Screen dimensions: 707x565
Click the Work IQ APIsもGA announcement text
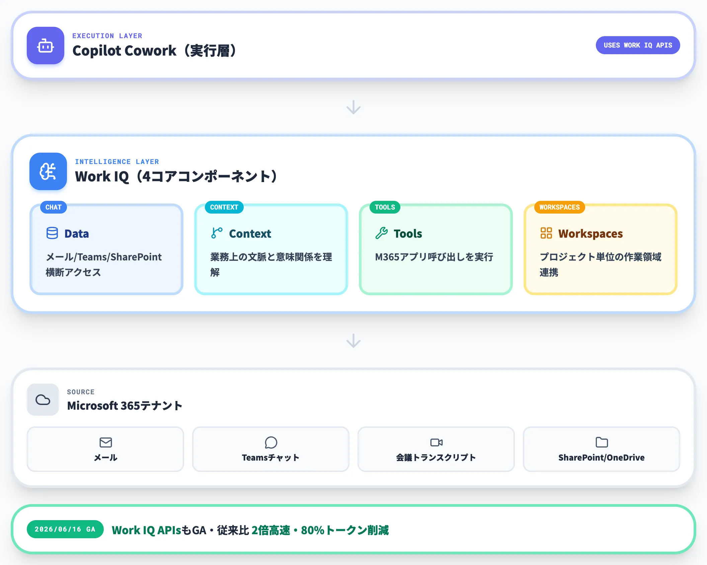[x=250, y=530]
